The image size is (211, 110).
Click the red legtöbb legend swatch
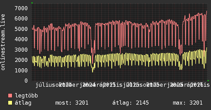[x=10, y=95]
